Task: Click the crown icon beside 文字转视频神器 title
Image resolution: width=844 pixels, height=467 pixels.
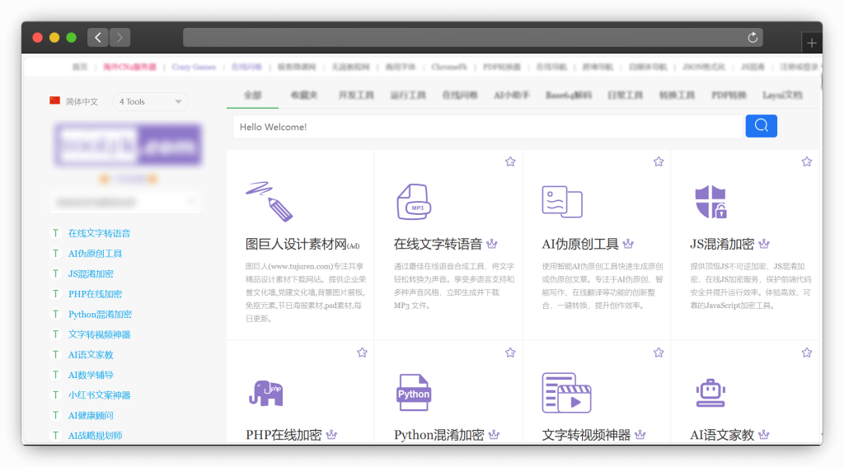Action: tap(640, 434)
